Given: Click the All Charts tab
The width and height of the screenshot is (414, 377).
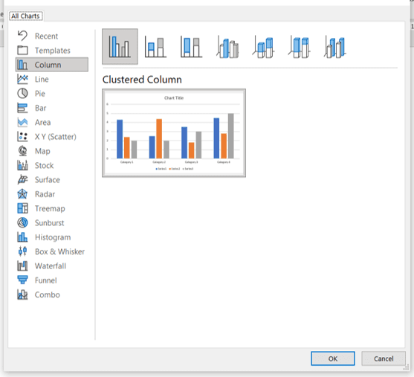Looking at the screenshot, I should 25,16.
